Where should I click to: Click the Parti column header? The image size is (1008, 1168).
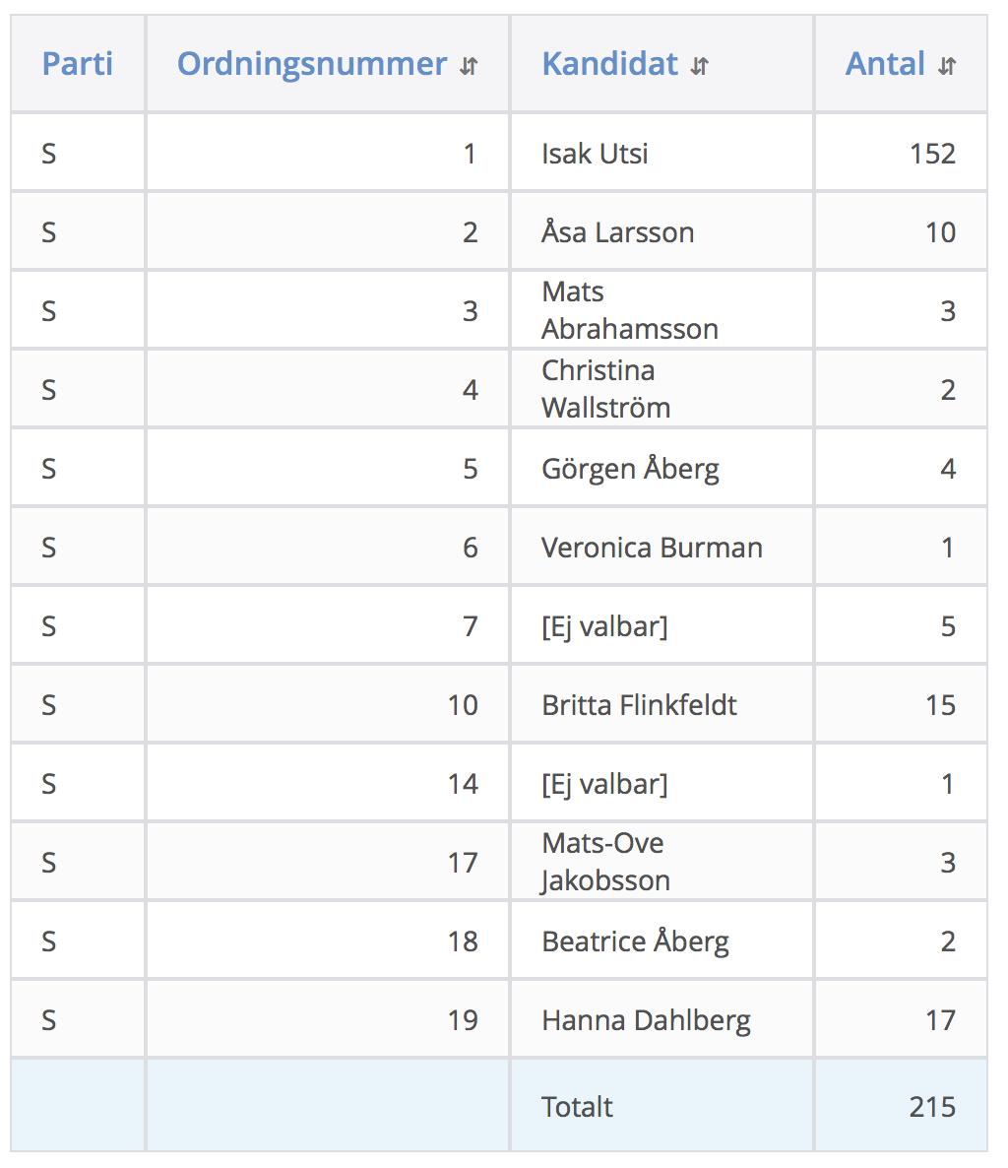[78, 64]
